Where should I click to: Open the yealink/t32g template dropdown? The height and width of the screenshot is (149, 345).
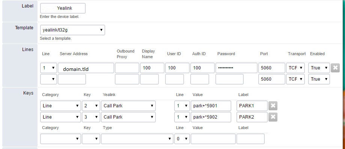point(72,30)
